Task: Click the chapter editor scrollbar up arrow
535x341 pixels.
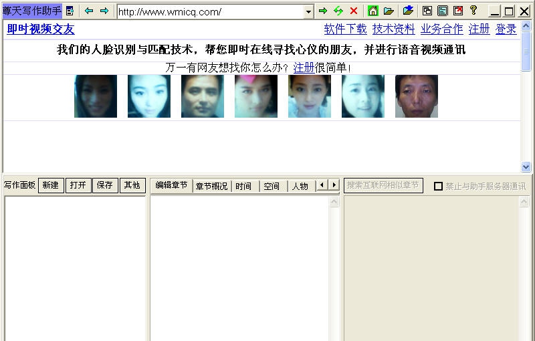Action: click(334, 202)
